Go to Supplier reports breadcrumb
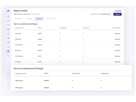 click(x=18, y=14)
